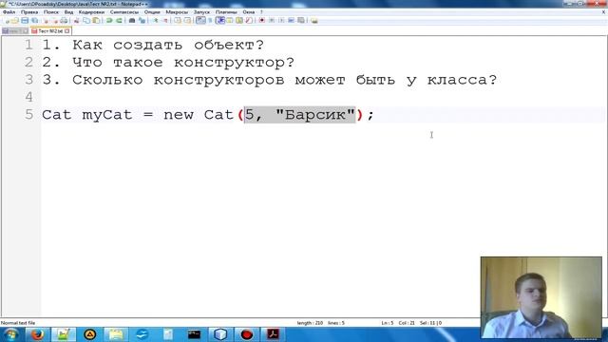Image resolution: width=608 pixels, height=342 pixels.
Task: Toggle Show All Characters toolbar button
Action: click(210, 20)
